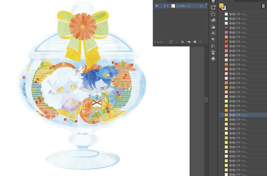Click the make clipping mask icon
Screen dimensions: 267x176
tap(183, 42)
